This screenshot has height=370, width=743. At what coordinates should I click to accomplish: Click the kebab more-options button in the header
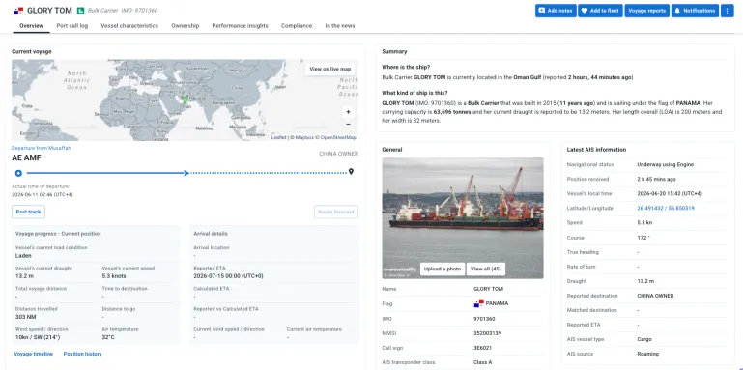(727, 11)
